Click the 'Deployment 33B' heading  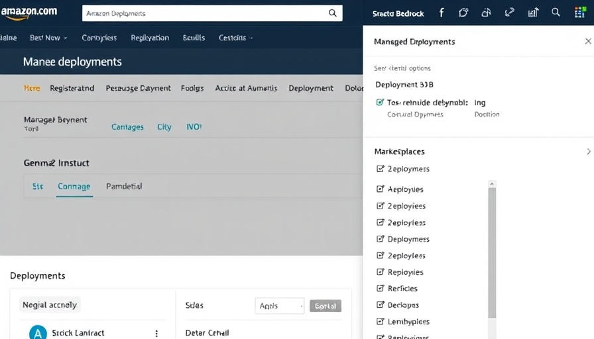click(404, 84)
